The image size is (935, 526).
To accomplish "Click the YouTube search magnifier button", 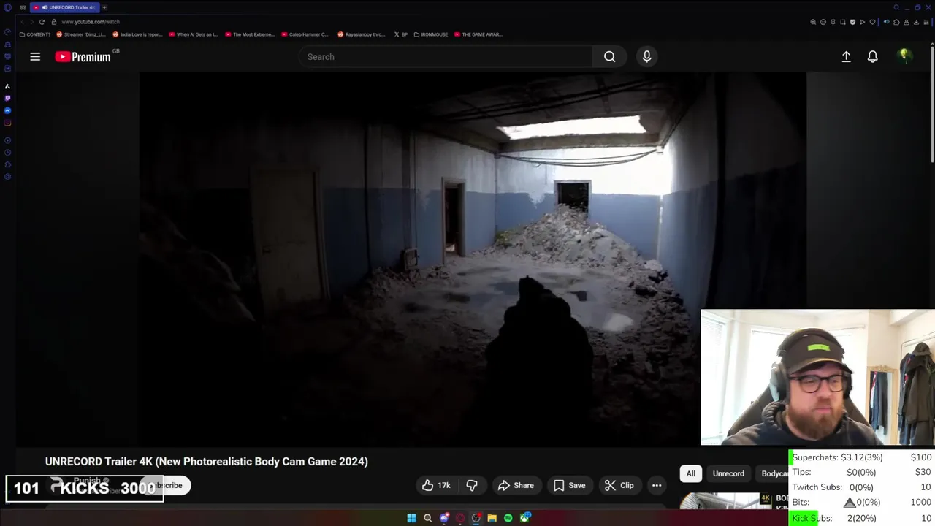I will click(609, 56).
